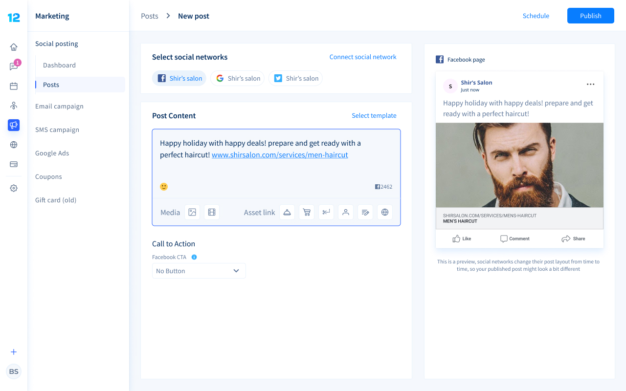626x391 pixels.
Task: Open Coupons in the sidebar
Action: tap(48, 176)
